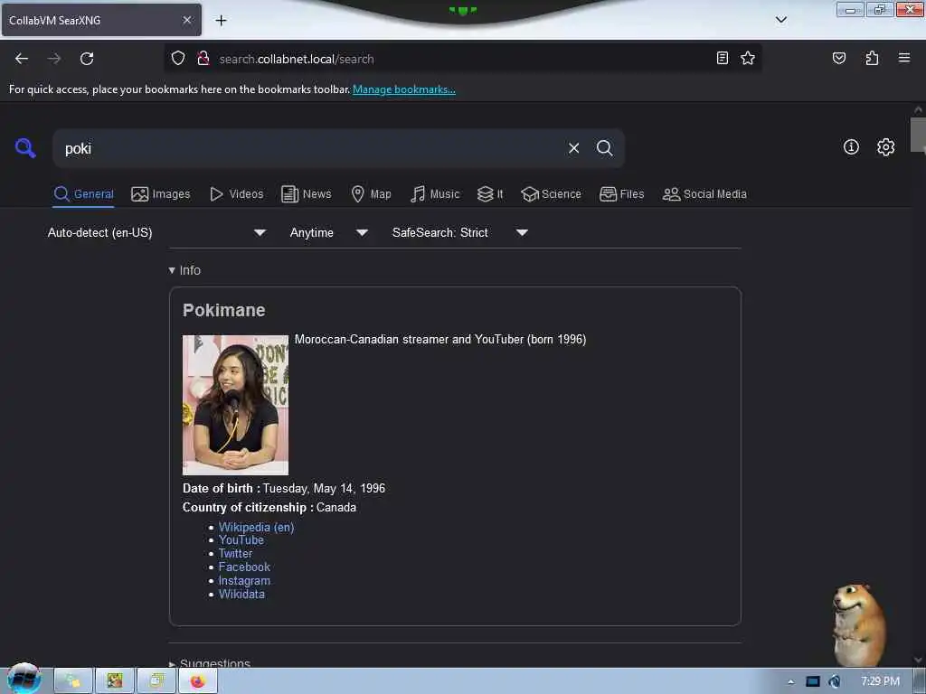The height and width of the screenshot is (694, 926).
Task: Open Pokimane's Facebook link
Action: point(244,567)
